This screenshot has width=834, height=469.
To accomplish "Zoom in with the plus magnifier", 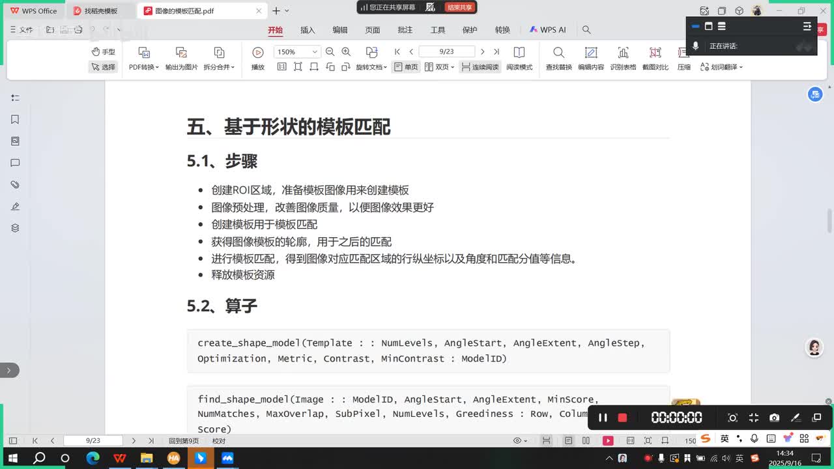I will point(346,51).
